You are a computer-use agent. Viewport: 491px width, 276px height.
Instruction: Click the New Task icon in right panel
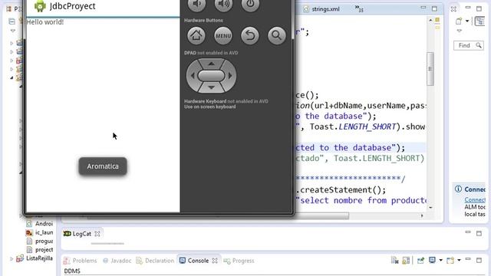click(459, 21)
